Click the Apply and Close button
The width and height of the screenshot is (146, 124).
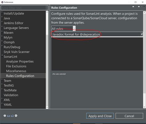point(100,116)
